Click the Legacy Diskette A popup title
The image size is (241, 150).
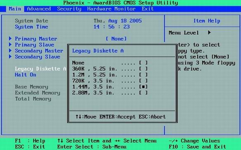click(98, 51)
